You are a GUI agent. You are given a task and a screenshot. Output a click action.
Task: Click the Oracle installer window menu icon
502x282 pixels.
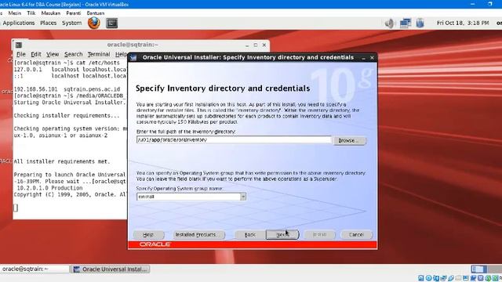coord(133,57)
